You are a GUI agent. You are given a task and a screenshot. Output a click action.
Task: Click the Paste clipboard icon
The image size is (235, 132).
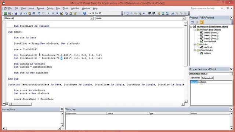coord(29,13)
